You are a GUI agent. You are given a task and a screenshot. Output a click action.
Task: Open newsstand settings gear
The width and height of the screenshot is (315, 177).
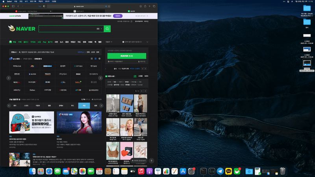point(100,59)
